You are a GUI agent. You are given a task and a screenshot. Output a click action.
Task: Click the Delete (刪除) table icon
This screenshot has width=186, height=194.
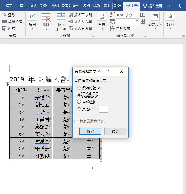click(46, 18)
